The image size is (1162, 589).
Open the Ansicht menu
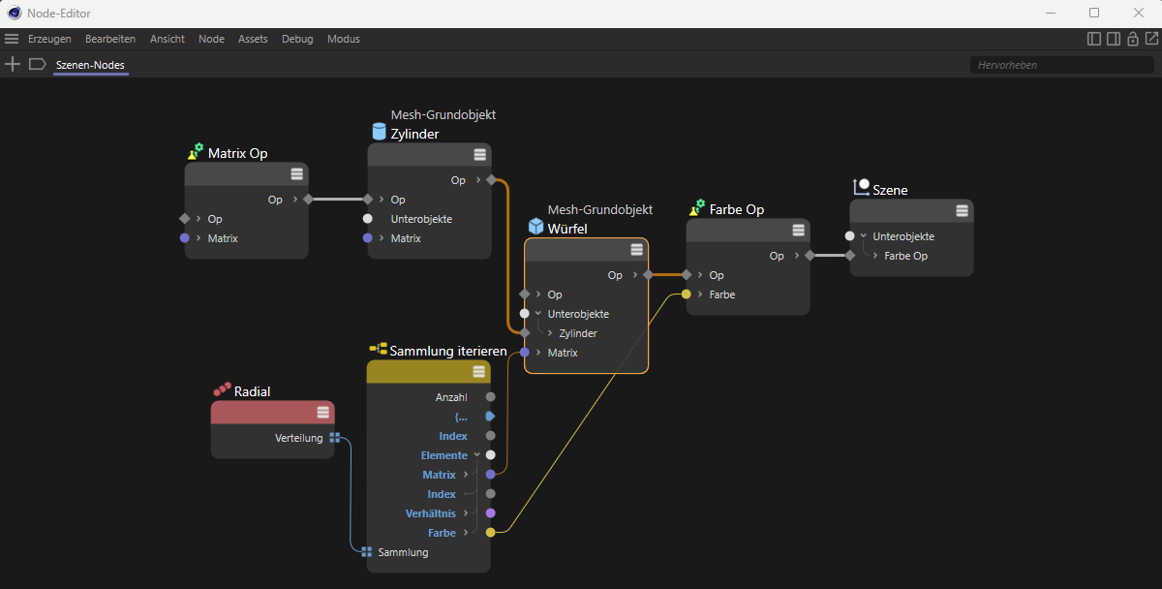[168, 39]
